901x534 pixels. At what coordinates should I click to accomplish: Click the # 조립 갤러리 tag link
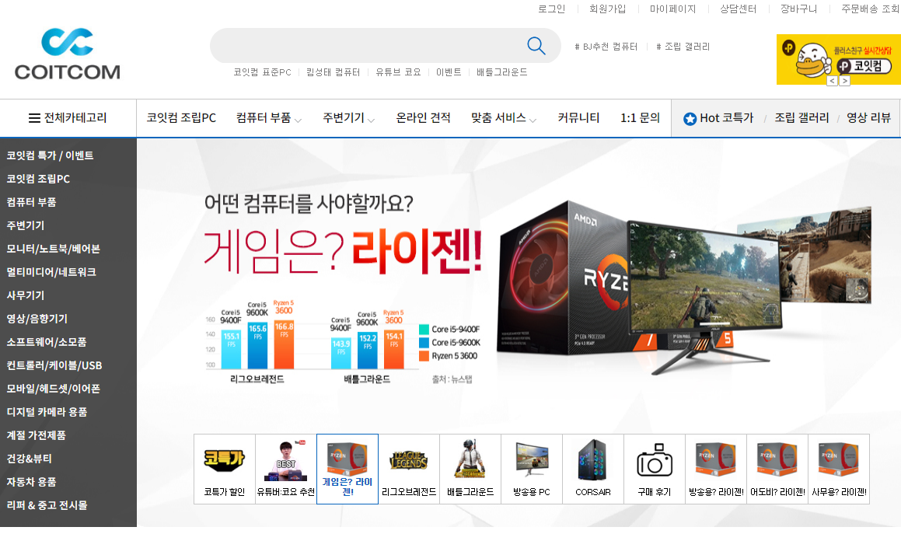coord(683,47)
